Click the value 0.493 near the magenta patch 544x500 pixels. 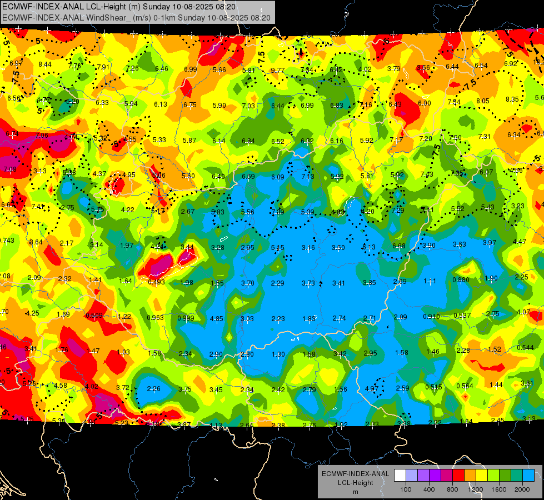157,282
